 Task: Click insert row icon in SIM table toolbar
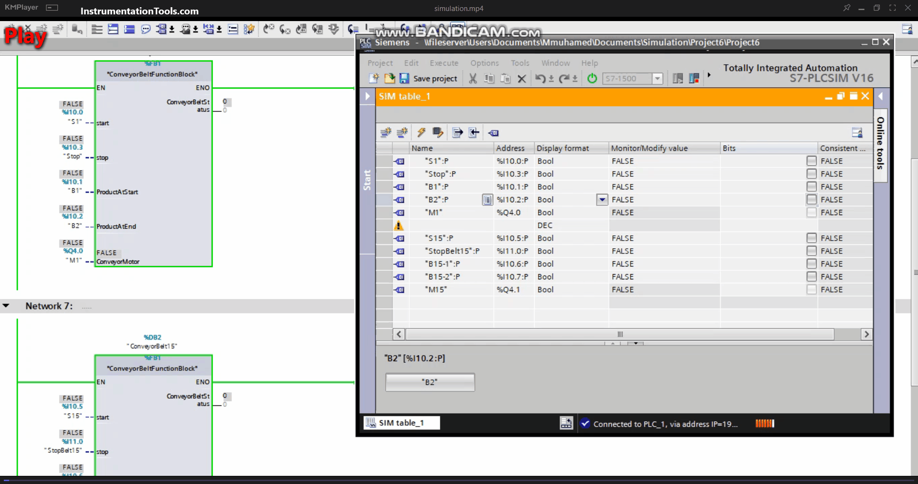point(386,133)
